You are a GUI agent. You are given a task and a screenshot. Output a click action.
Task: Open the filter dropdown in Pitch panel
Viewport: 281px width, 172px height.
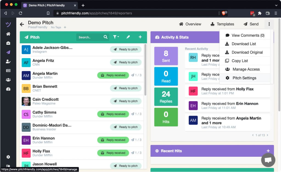[x=116, y=37]
